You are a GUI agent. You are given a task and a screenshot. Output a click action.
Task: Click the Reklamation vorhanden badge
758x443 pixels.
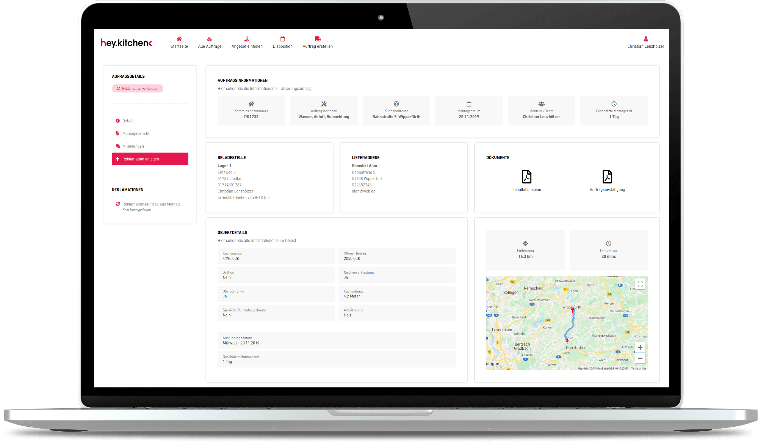pyautogui.click(x=138, y=89)
